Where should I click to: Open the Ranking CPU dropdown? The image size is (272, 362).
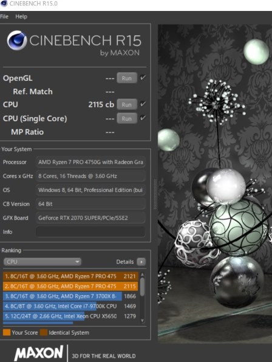42,262
